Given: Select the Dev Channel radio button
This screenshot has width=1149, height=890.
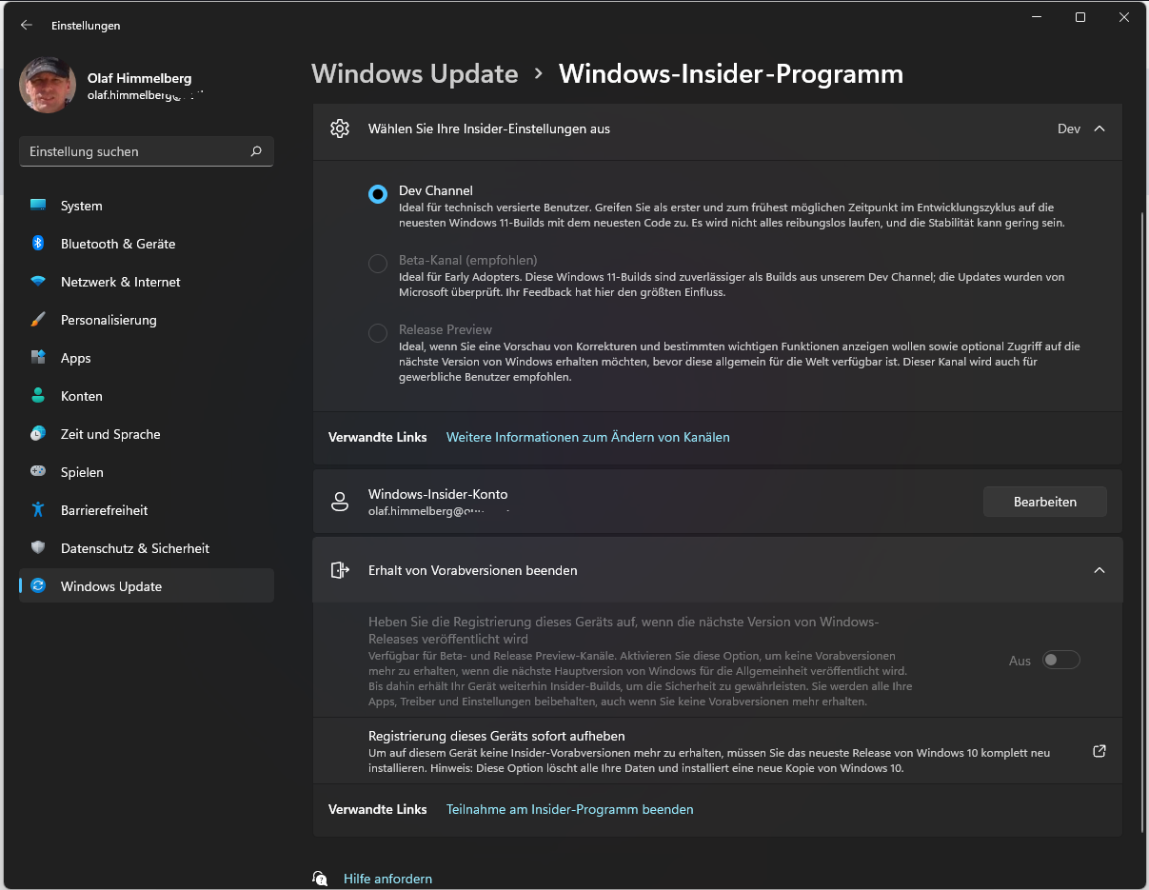Looking at the screenshot, I should [x=378, y=194].
